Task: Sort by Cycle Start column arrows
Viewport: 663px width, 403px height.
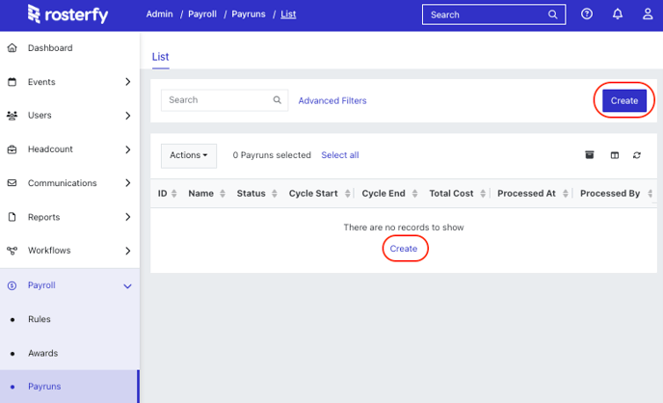Action: (347, 193)
